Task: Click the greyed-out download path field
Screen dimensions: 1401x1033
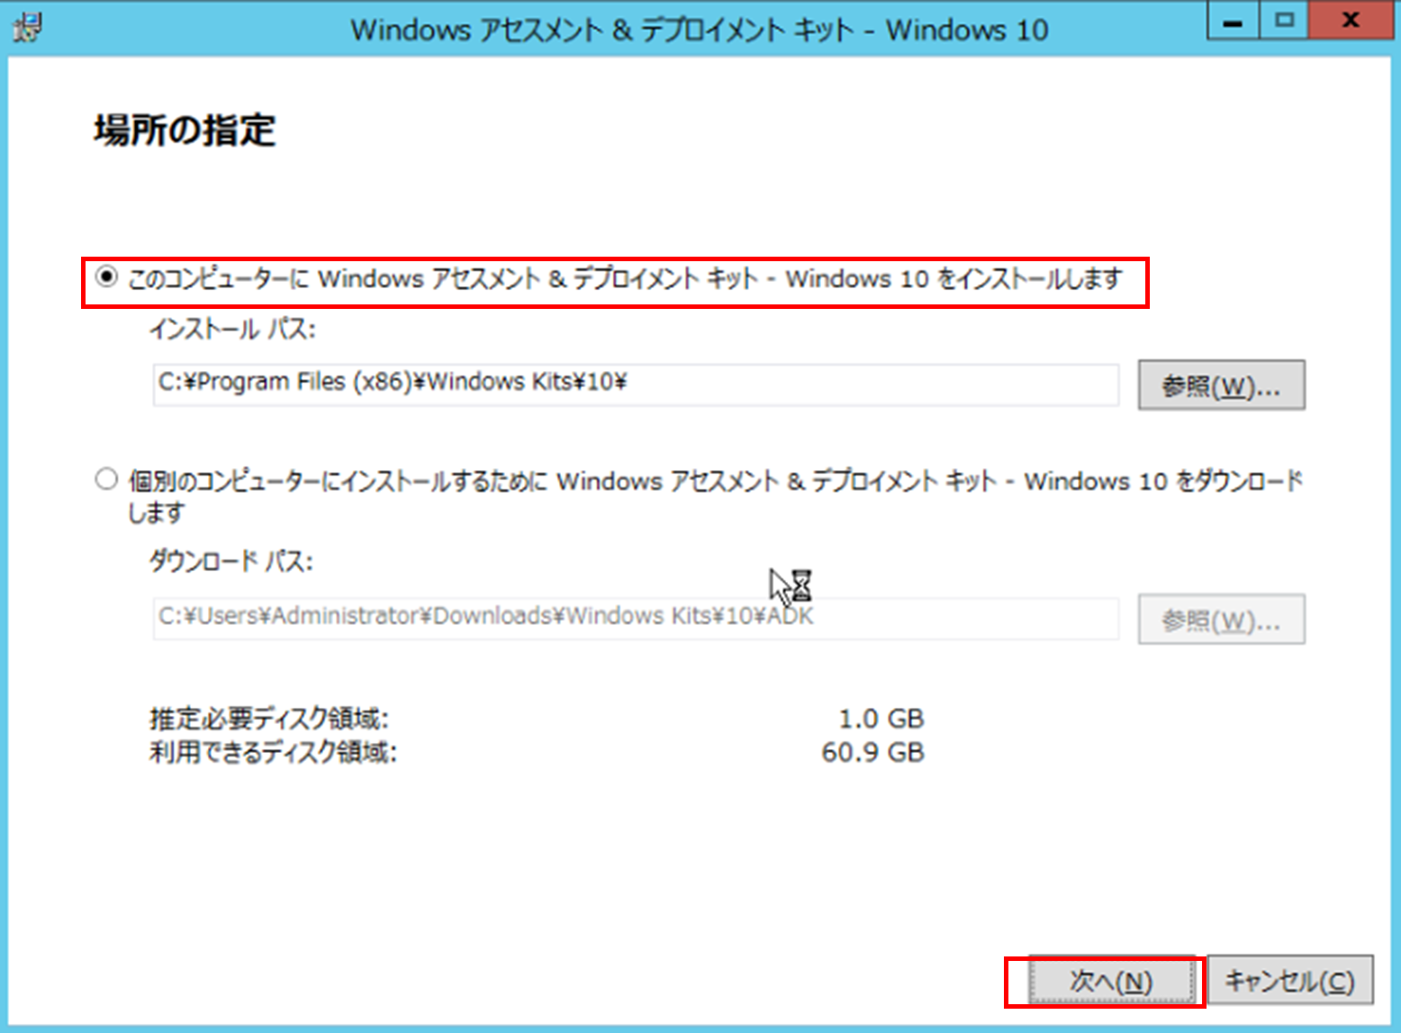Action: (x=636, y=619)
